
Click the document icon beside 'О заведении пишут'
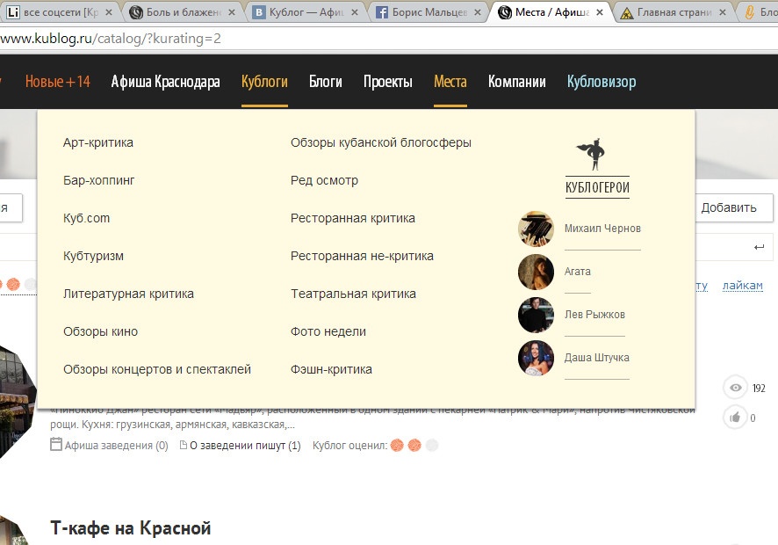[184, 445]
